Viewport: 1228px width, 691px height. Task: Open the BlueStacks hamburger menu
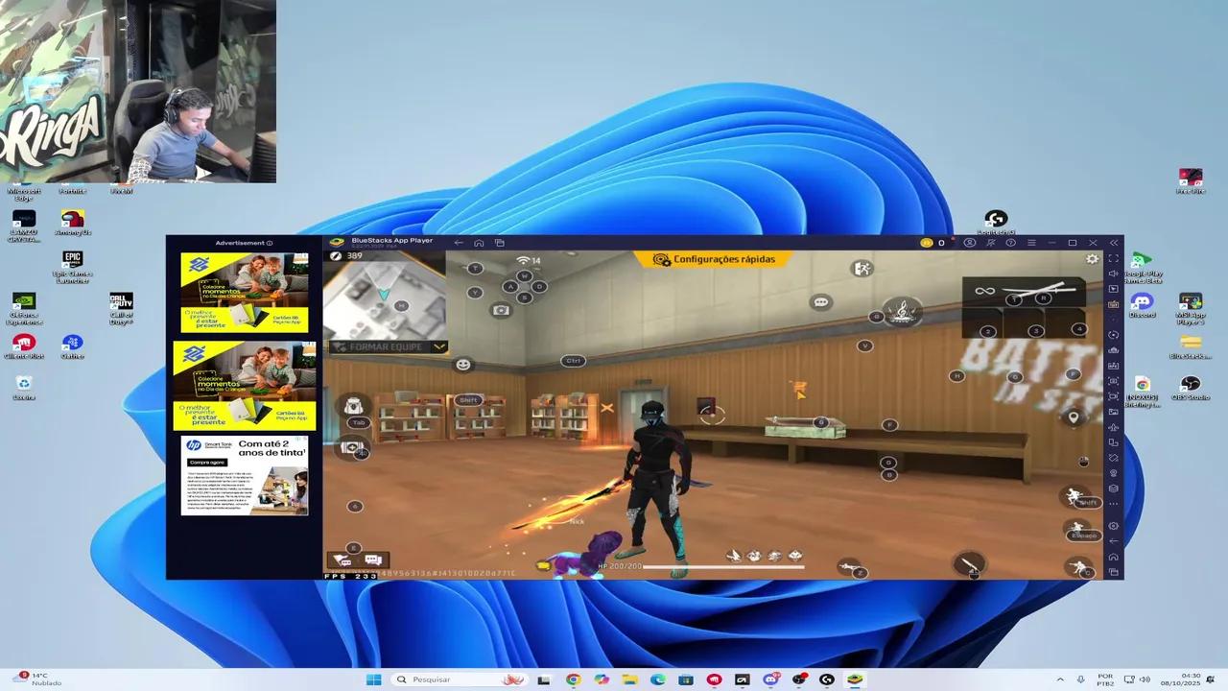[1031, 243]
